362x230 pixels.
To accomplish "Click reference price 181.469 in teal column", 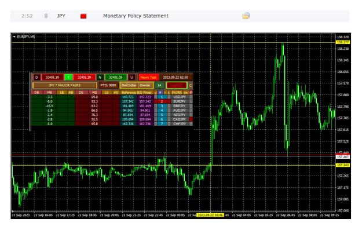I will pyautogui.click(x=129, y=106).
